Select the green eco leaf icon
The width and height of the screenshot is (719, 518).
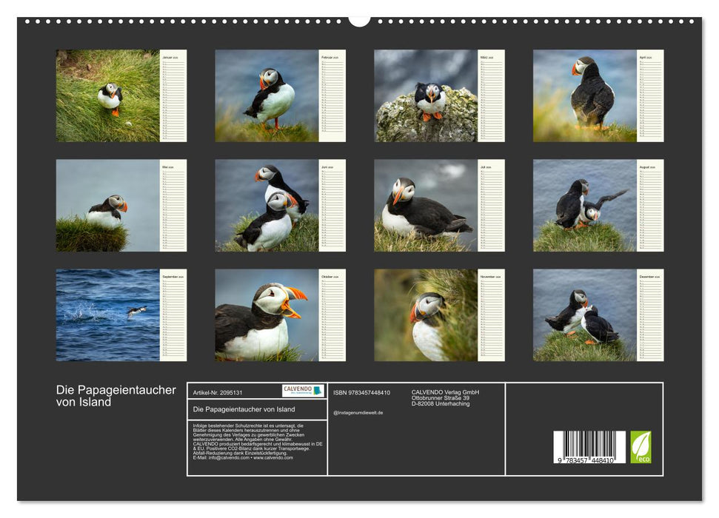pos(641,447)
